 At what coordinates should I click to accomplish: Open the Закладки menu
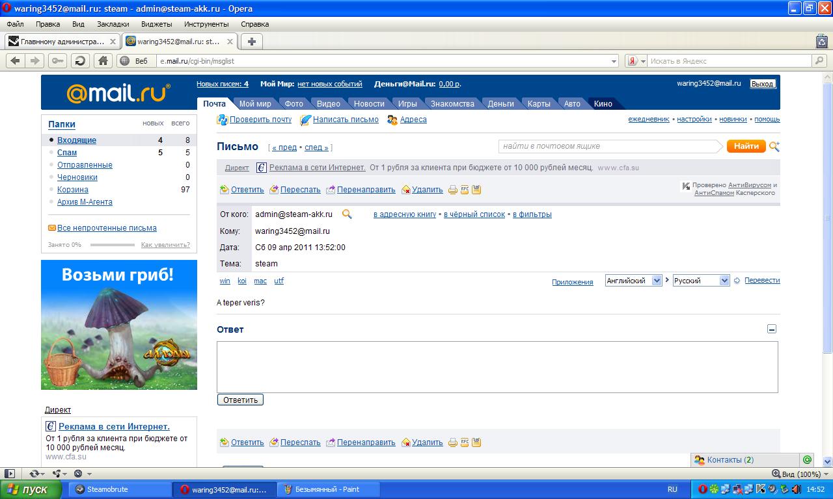(113, 24)
